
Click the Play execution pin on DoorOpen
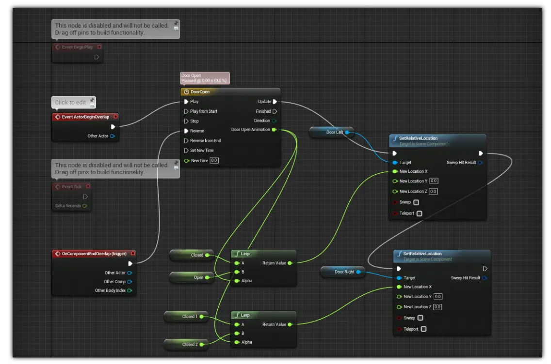[x=186, y=102]
